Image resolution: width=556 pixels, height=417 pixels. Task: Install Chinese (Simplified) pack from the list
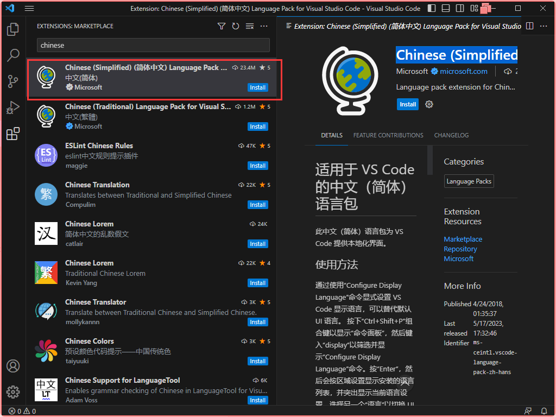(x=258, y=87)
